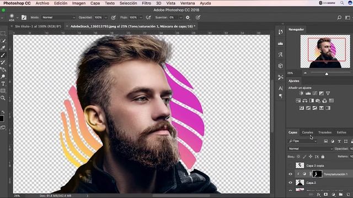
Task: Select the Tono/saturación 1 layer mask thumbnail
Action: click(317, 174)
